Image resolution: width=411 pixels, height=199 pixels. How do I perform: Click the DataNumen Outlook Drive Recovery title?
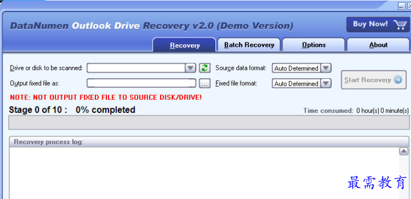point(151,26)
